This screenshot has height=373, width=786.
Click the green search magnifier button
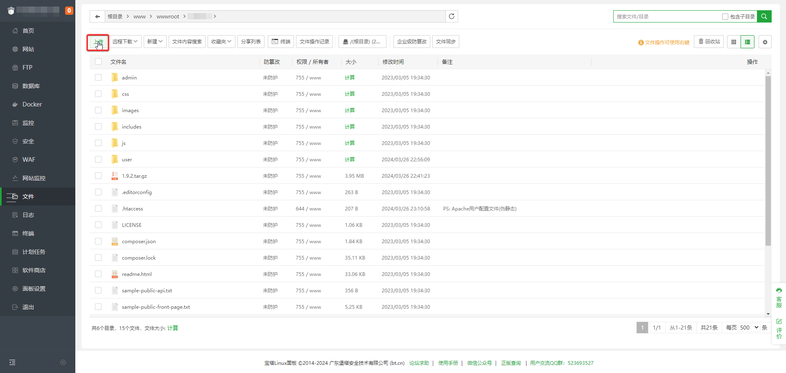pos(764,16)
